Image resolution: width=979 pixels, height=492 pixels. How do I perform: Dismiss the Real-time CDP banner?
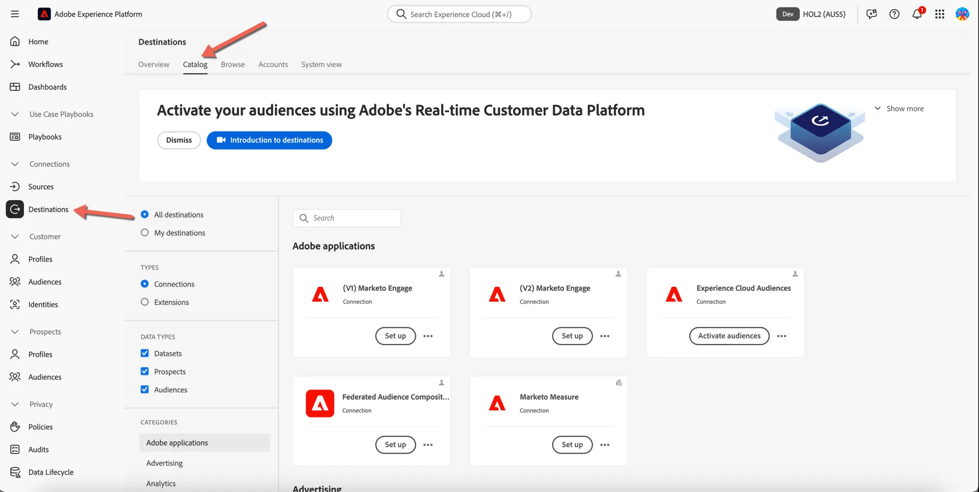point(179,140)
